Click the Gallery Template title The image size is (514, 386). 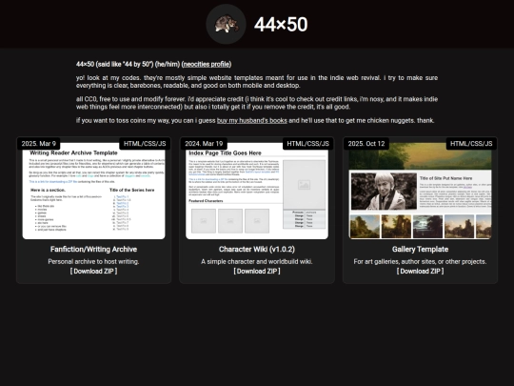pyautogui.click(x=421, y=249)
